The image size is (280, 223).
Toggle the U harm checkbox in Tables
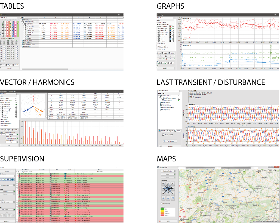pyautogui.click(x=7, y=39)
